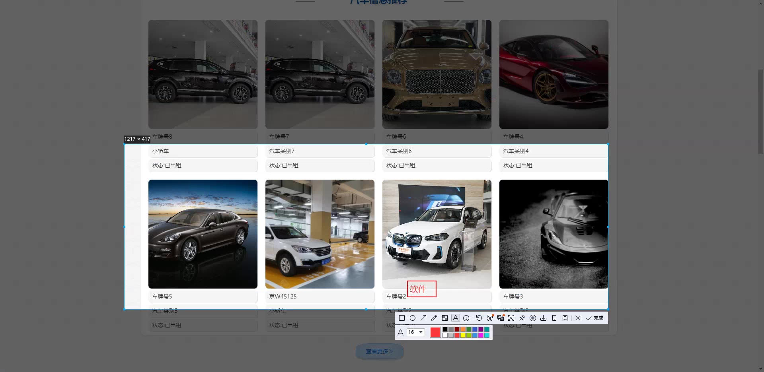Start screen recording from toolbar
Image resolution: width=764 pixels, height=372 pixels.
tap(533, 318)
